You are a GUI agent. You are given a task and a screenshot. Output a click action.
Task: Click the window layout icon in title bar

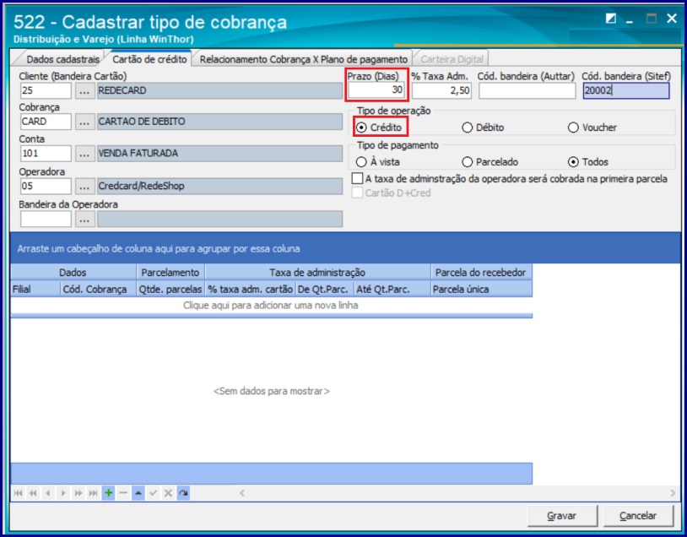point(611,19)
